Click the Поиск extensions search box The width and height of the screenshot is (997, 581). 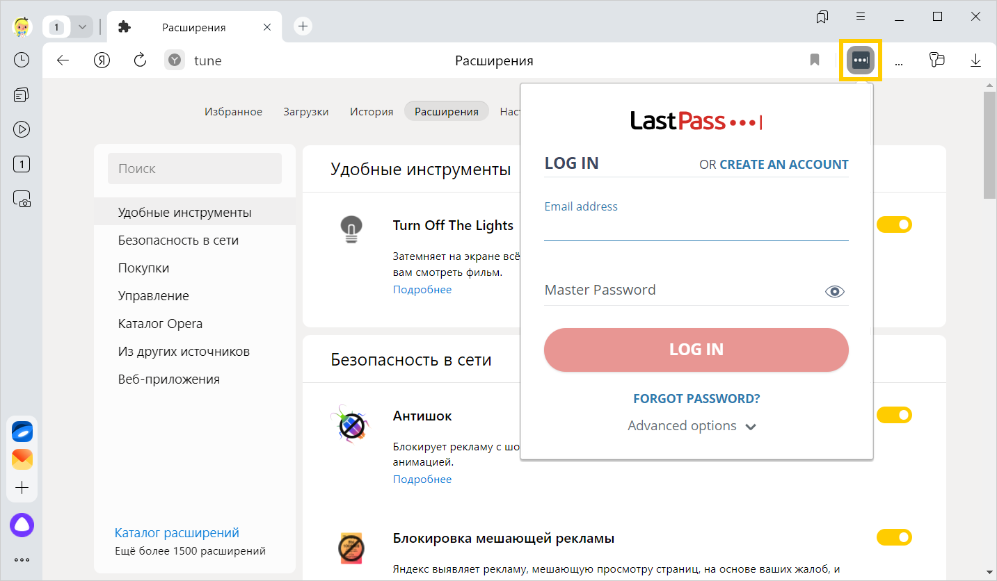[195, 168]
